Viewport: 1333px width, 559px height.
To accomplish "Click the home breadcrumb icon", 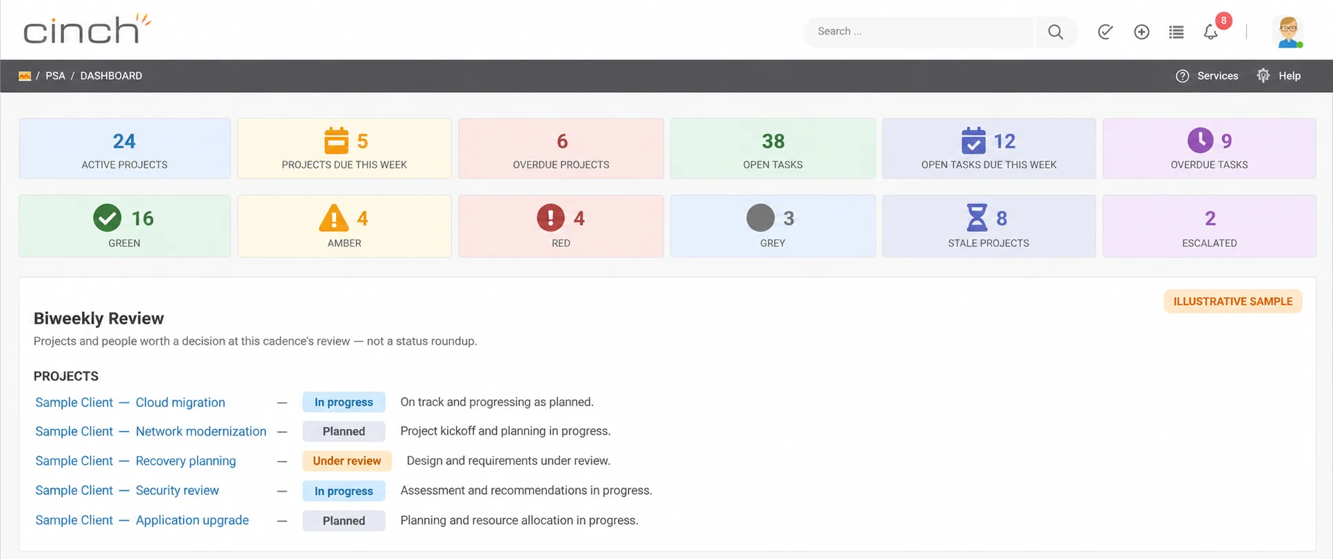I will point(25,76).
